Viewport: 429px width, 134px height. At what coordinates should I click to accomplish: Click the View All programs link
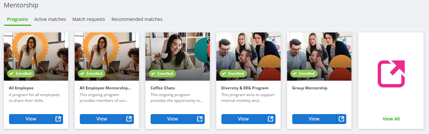point(391,119)
